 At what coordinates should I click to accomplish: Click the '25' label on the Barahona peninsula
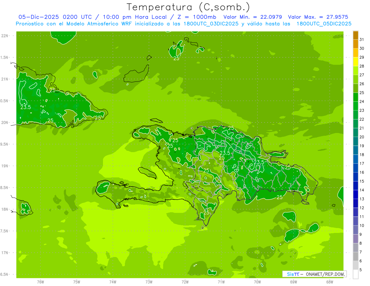[207, 213]
